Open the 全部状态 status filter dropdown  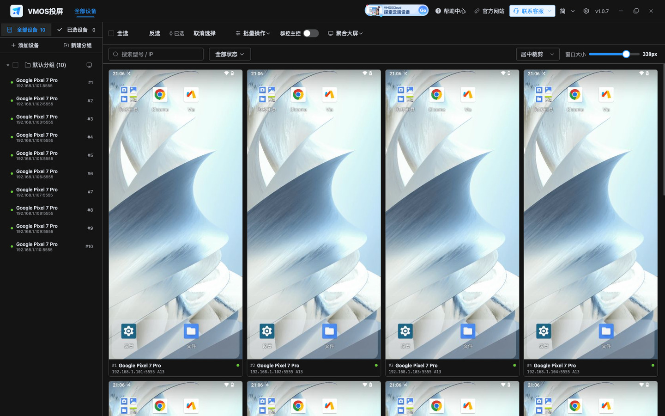[230, 54]
